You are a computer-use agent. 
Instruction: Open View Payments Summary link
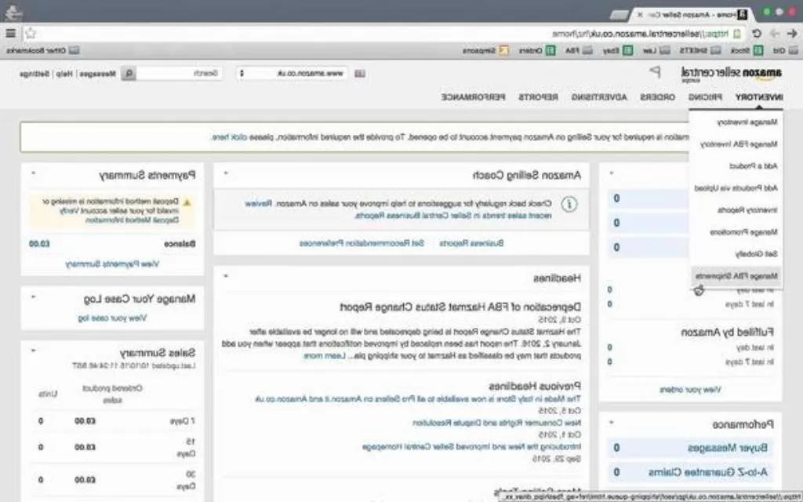coord(112,264)
